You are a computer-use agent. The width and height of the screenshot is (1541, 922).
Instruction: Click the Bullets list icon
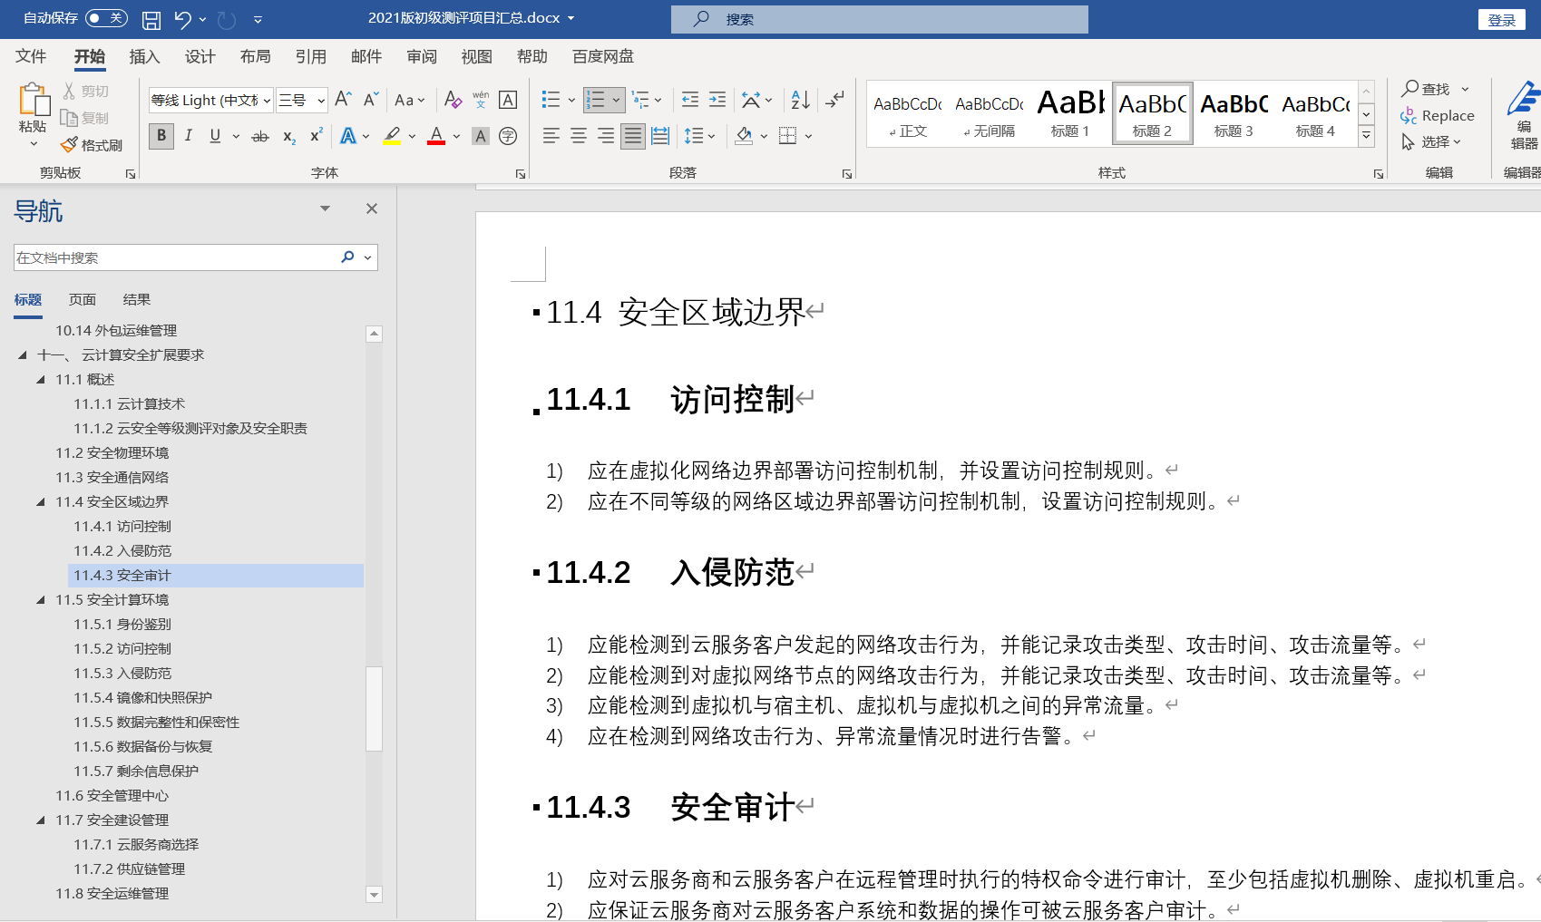point(551,99)
